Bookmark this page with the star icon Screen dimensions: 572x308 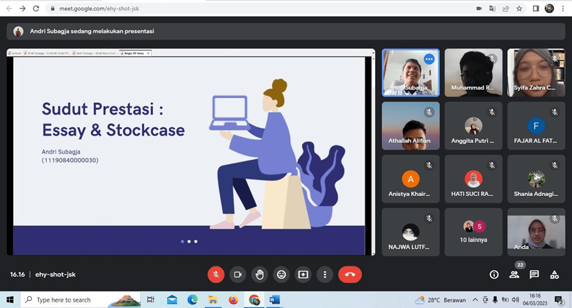pos(520,8)
